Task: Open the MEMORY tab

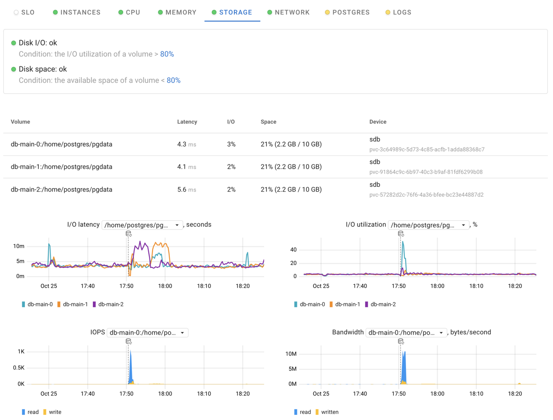Action: click(x=181, y=12)
